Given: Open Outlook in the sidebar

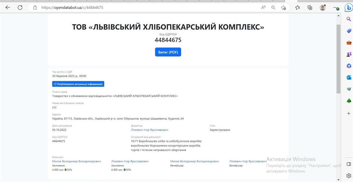Looking at the screenshot, I should (x=349, y=77).
